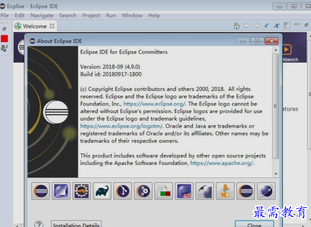311x227 pixels.
Task: Open the Search menu
Action: (68, 16)
